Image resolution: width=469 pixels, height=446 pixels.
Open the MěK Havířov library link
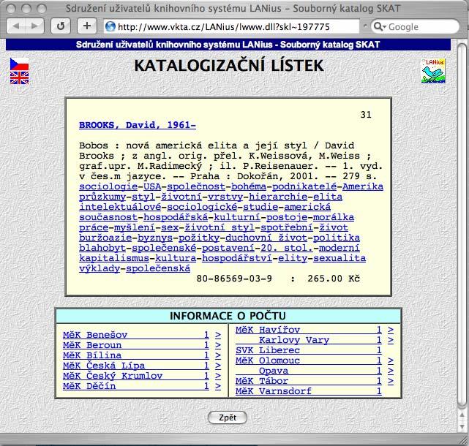(309, 330)
